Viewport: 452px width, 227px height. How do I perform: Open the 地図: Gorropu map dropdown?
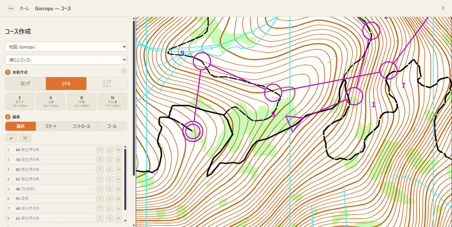tap(66, 47)
